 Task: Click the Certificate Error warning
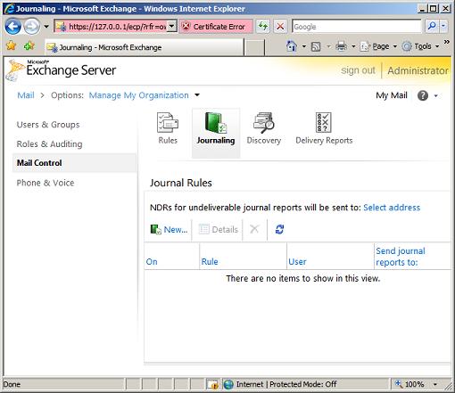pos(216,27)
